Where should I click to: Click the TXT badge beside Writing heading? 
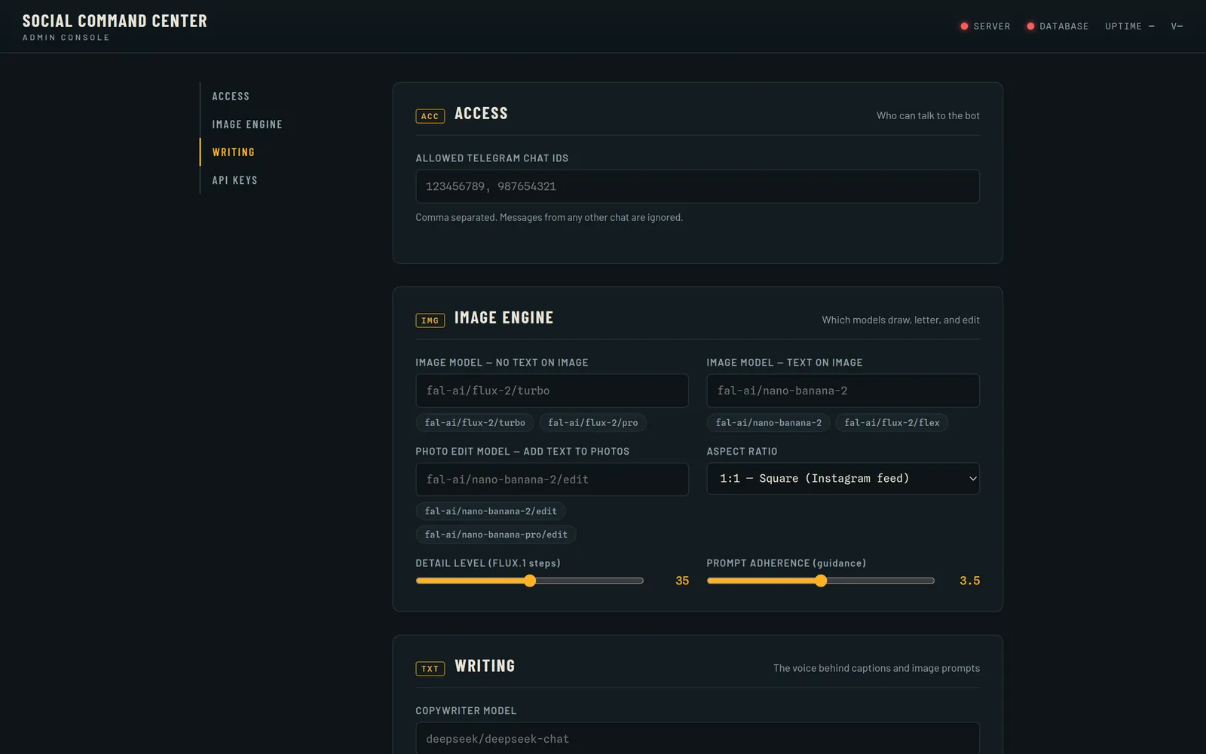click(430, 669)
